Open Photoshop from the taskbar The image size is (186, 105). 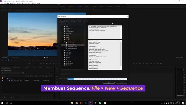coord(86,103)
